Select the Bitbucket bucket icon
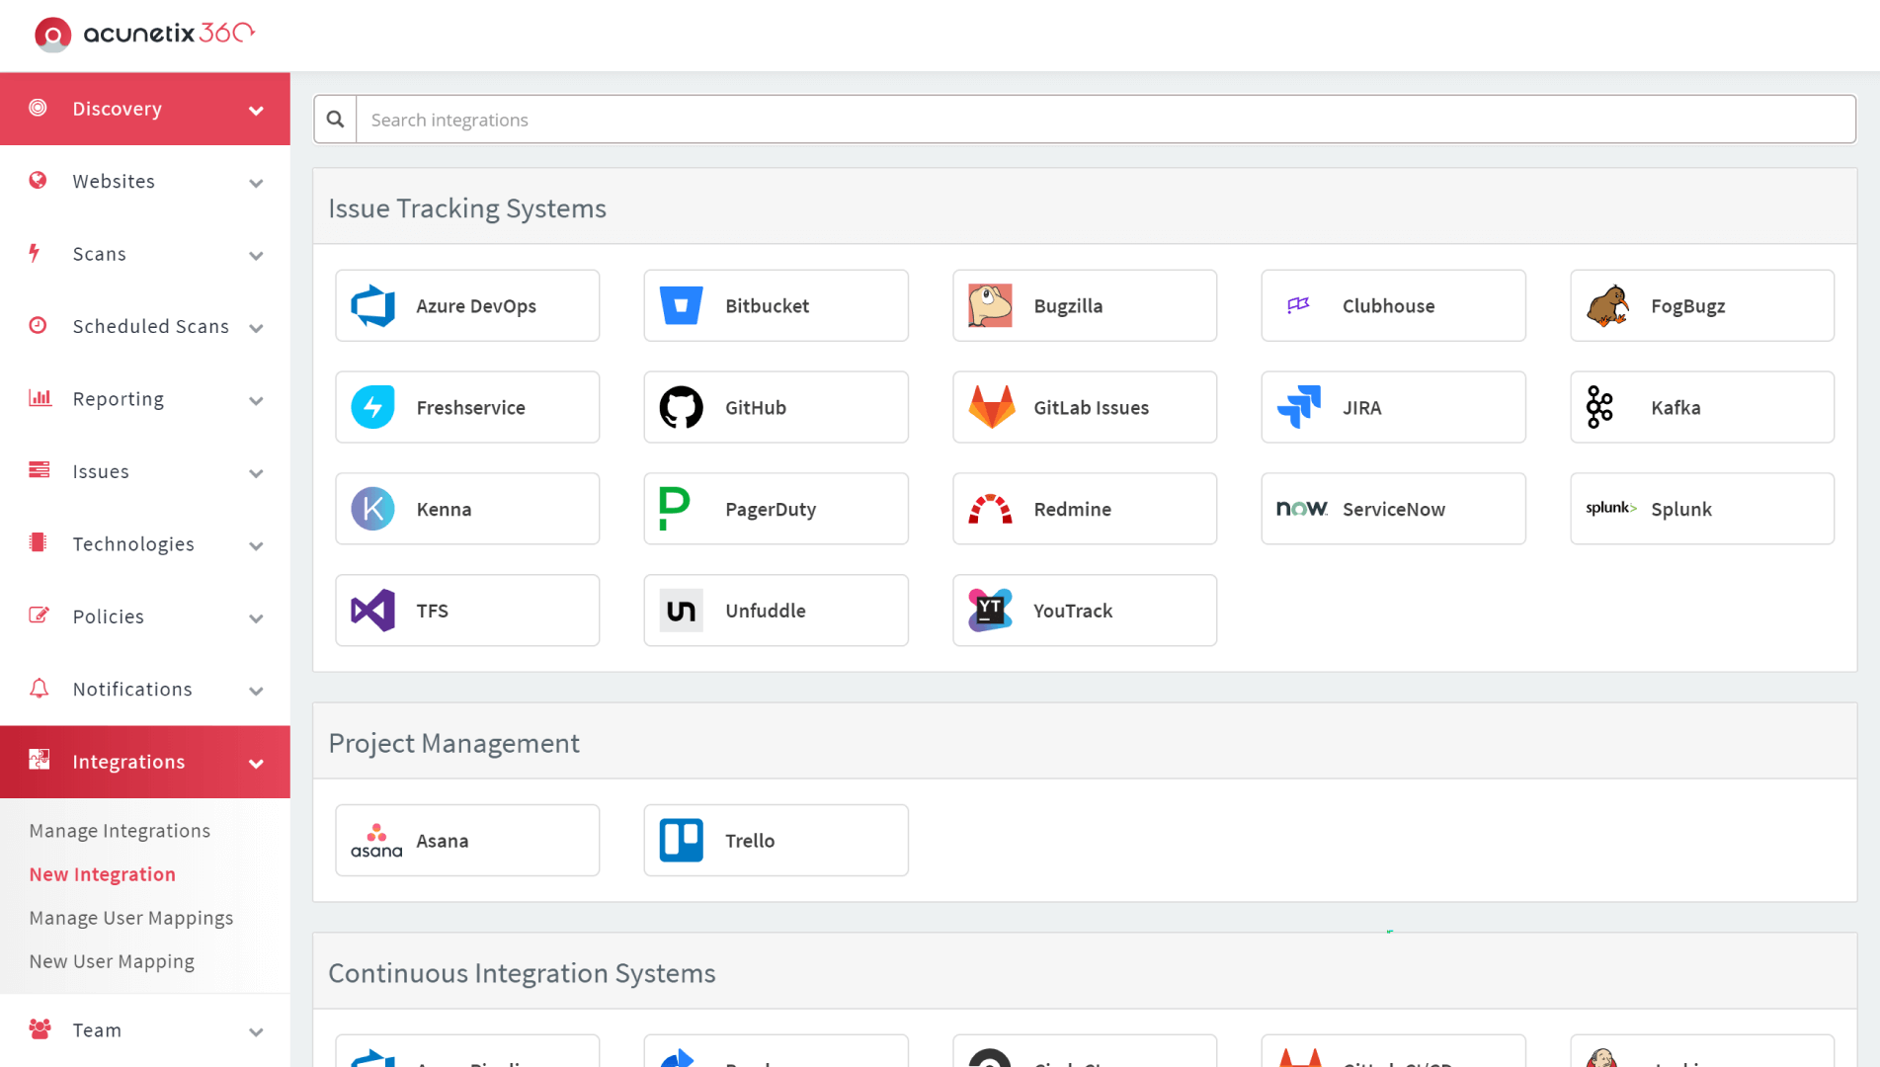 point(682,306)
